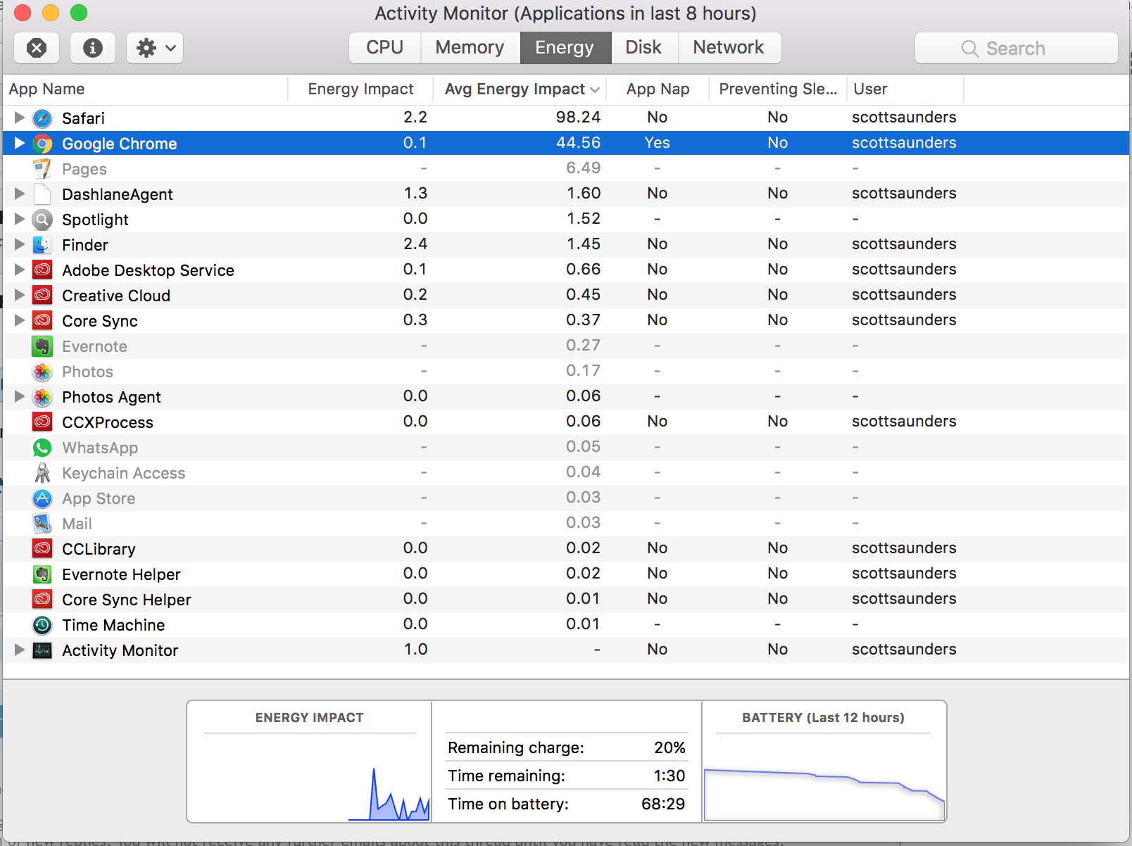
Task: Select the Keychain Access row name
Action: point(124,473)
